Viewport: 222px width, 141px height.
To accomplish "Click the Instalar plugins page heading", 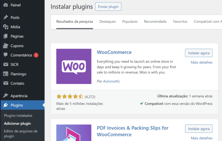I will tap(72, 7).
